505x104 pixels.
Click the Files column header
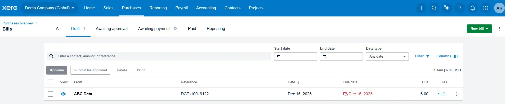point(443,82)
